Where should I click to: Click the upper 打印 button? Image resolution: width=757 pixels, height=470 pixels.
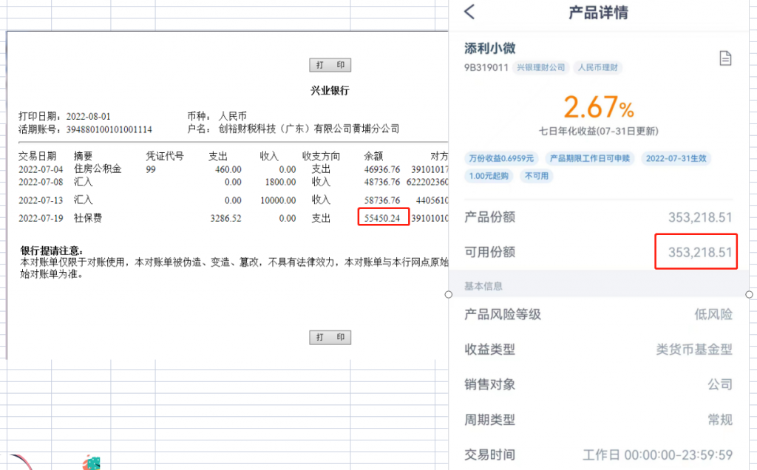pos(330,65)
